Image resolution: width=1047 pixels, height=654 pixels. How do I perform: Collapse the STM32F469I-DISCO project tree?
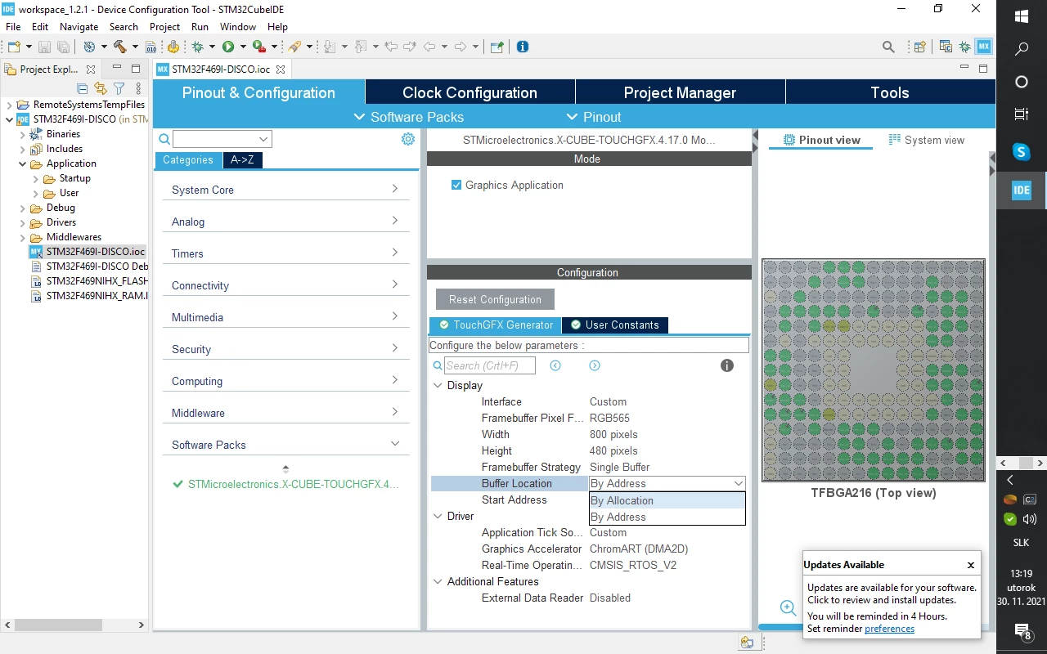9,119
